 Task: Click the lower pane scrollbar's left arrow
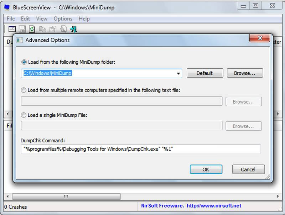tap(7, 196)
